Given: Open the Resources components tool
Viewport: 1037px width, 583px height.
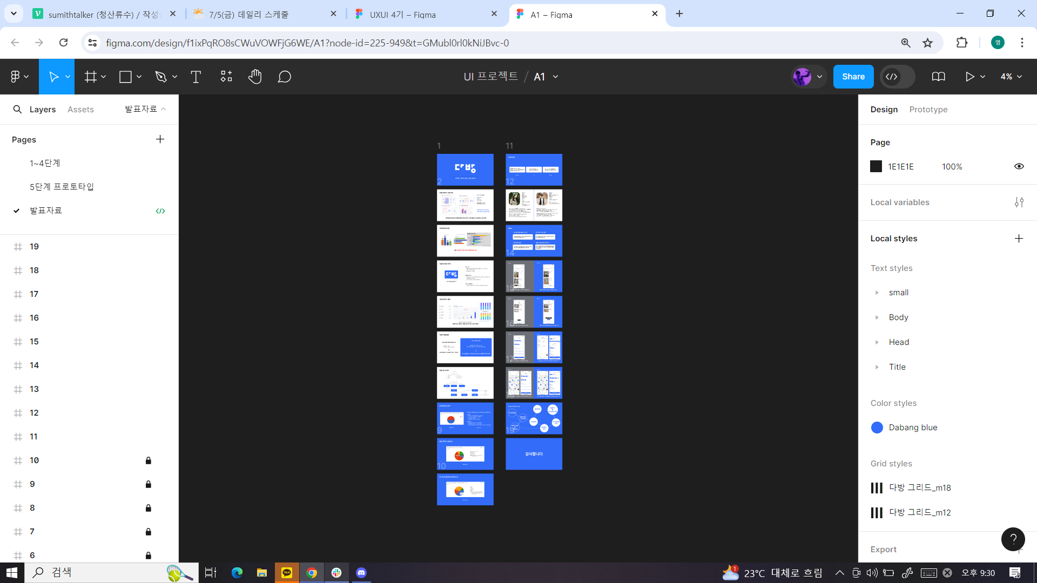Looking at the screenshot, I should (226, 77).
